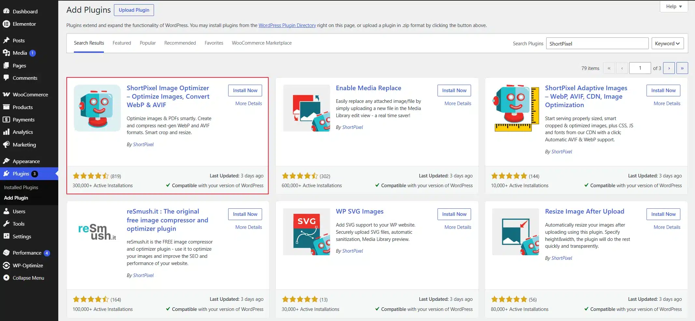
Task: Click Resize Image After Upload title link
Action: pyautogui.click(x=585, y=212)
